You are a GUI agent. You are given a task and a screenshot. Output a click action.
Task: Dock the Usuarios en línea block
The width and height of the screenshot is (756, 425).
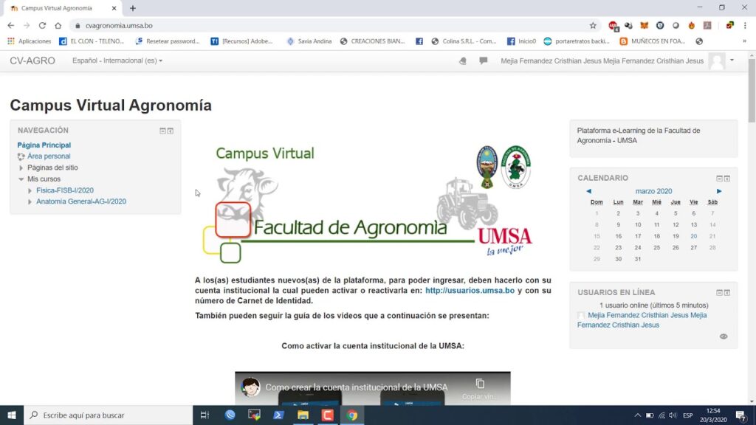pyautogui.click(x=727, y=292)
